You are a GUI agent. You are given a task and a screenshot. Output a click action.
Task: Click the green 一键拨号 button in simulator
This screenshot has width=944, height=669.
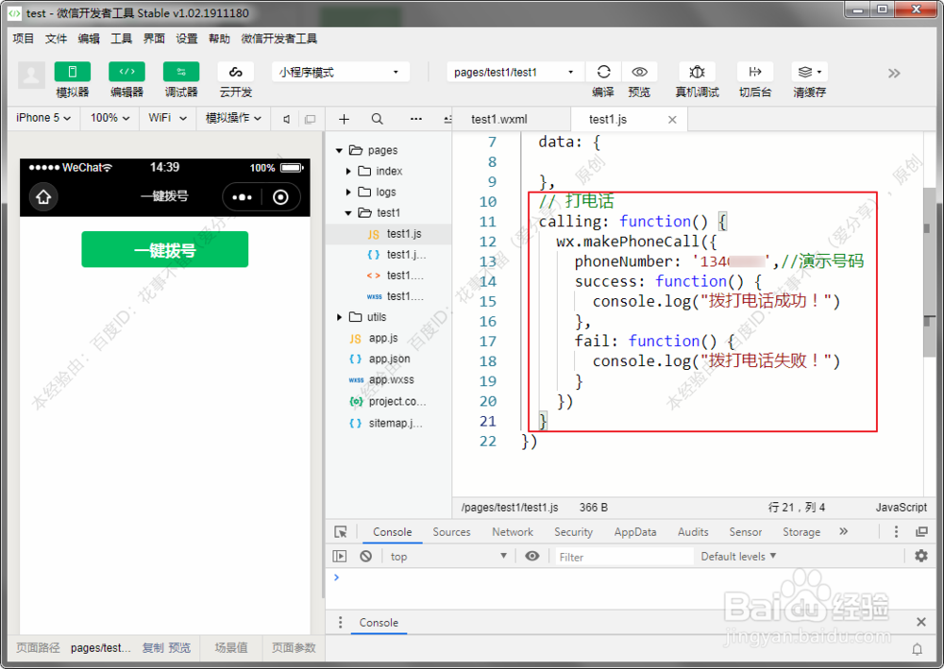pyautogui.click(x=165, y=249)
